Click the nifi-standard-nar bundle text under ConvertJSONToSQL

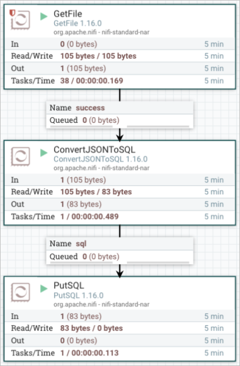tap(126, 168)
